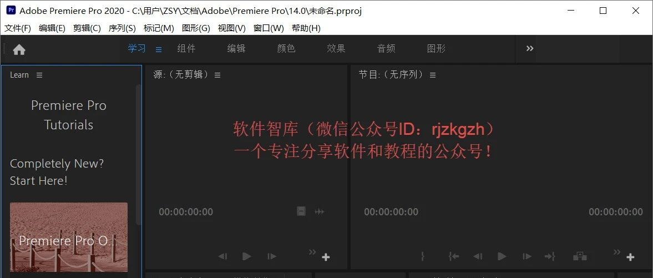The width and height of the screenshot is (653, 278).
Task: Click the Program monitor left playhead timecode
Action: [391, 212]
